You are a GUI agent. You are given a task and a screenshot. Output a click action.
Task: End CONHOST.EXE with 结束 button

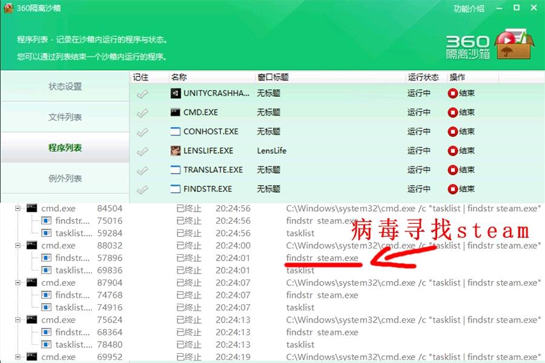(461, 131)
